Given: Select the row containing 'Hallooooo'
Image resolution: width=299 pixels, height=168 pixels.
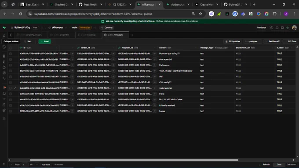Looking at the screenshot, I should coord(11,65).
